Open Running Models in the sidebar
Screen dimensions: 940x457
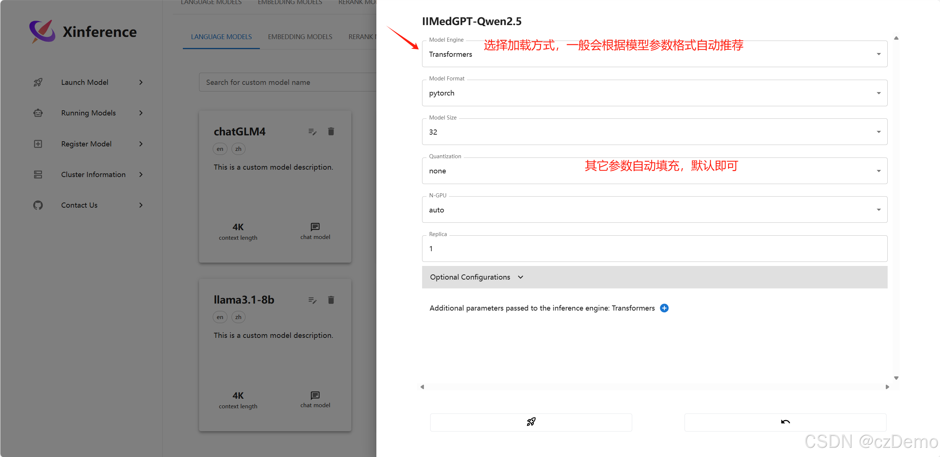coord(88,113)
